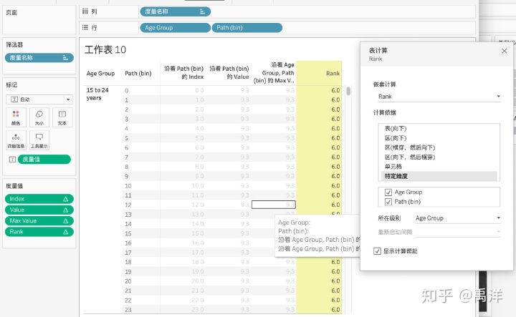Open the 嵌套计算 Rank dropdown
The height and width of the screenshot is (317, 516).
[439, 97]
